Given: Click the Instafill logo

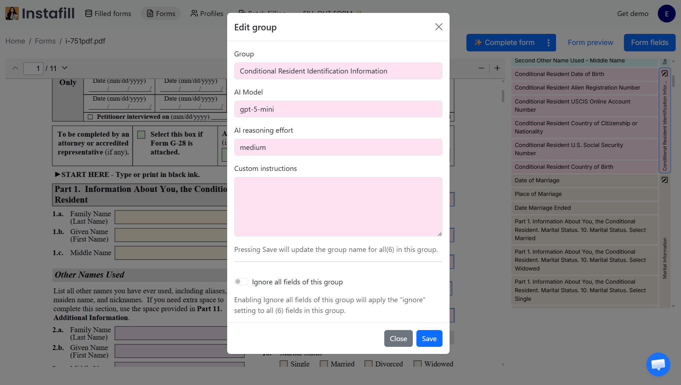Looking at the screenshot, I should pyautogui.click(x=39, y=13).
